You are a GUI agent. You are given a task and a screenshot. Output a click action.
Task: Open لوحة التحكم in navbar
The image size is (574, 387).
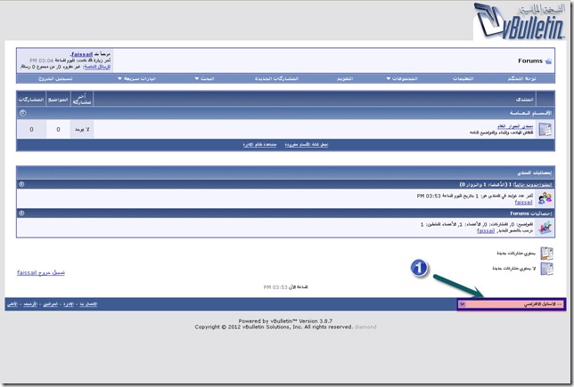click(521, 78)
